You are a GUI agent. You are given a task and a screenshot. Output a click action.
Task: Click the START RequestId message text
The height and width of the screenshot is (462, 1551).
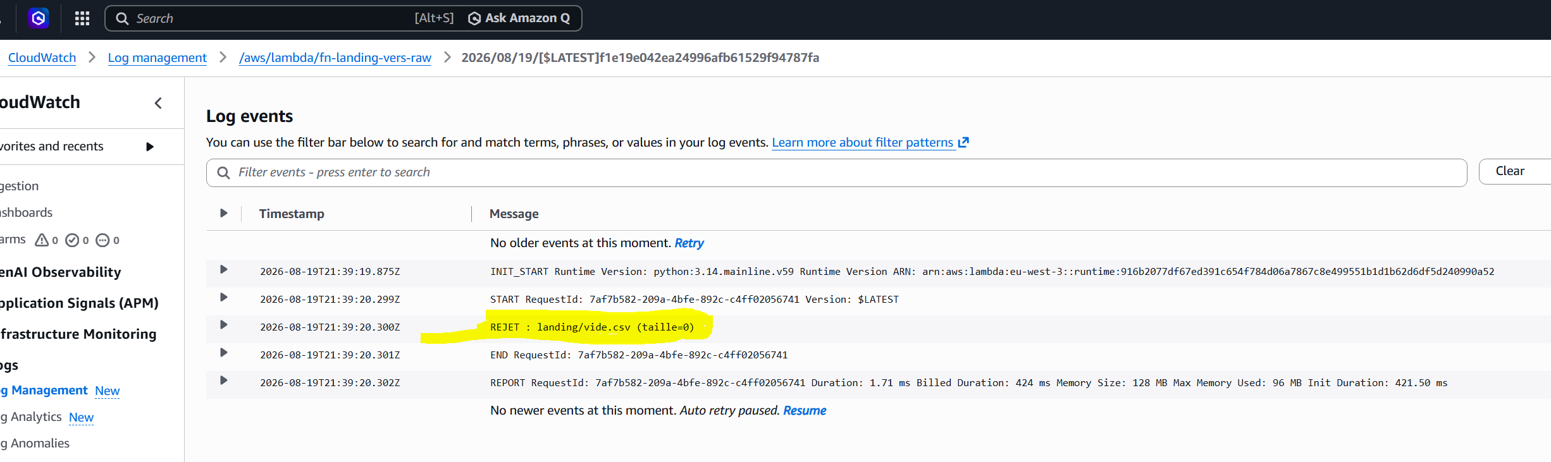pos(695,300)
